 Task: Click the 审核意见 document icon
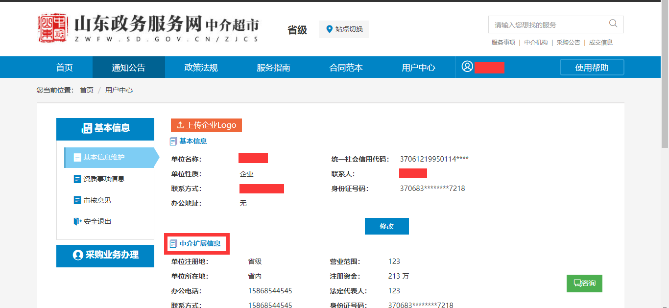(77, 200)
